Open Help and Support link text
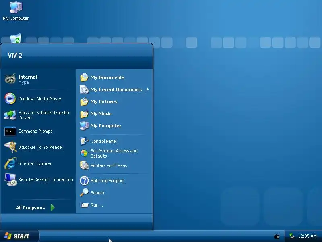Screen dimensions: 322x242 click(x=107, y=181)
